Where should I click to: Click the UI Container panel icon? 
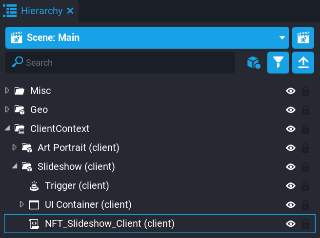(x=34, y=204)
